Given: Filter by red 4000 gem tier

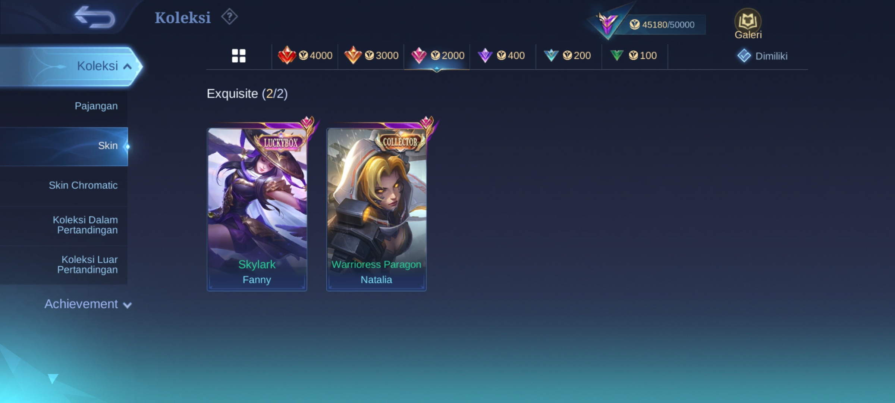Looking at the screenshot, I should coord(305,56).
